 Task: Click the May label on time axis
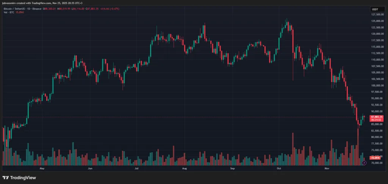click(42, 169)
